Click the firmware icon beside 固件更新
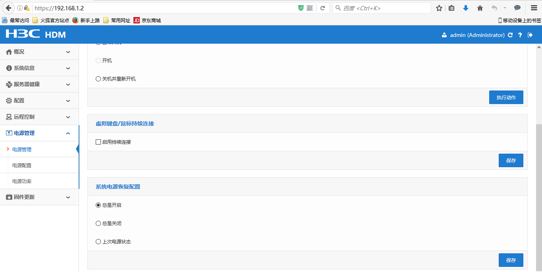The width and height of the screenshot is (542, 272). point(9,197)
